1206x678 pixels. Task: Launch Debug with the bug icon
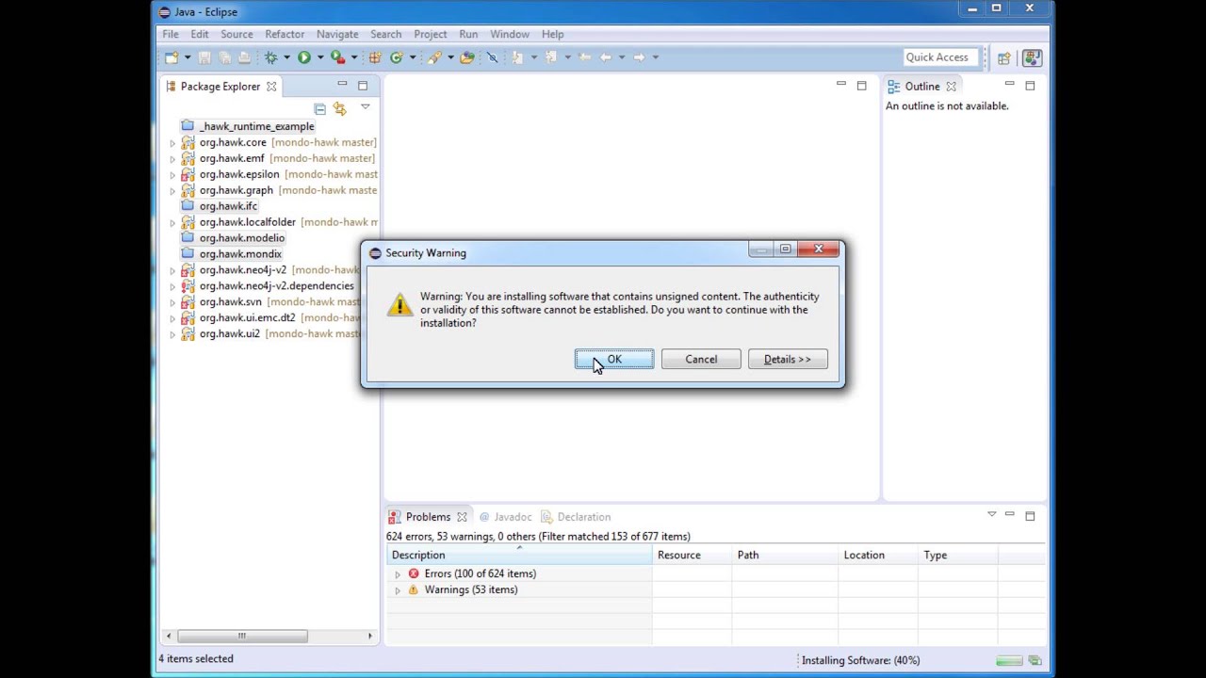(271, 57)
